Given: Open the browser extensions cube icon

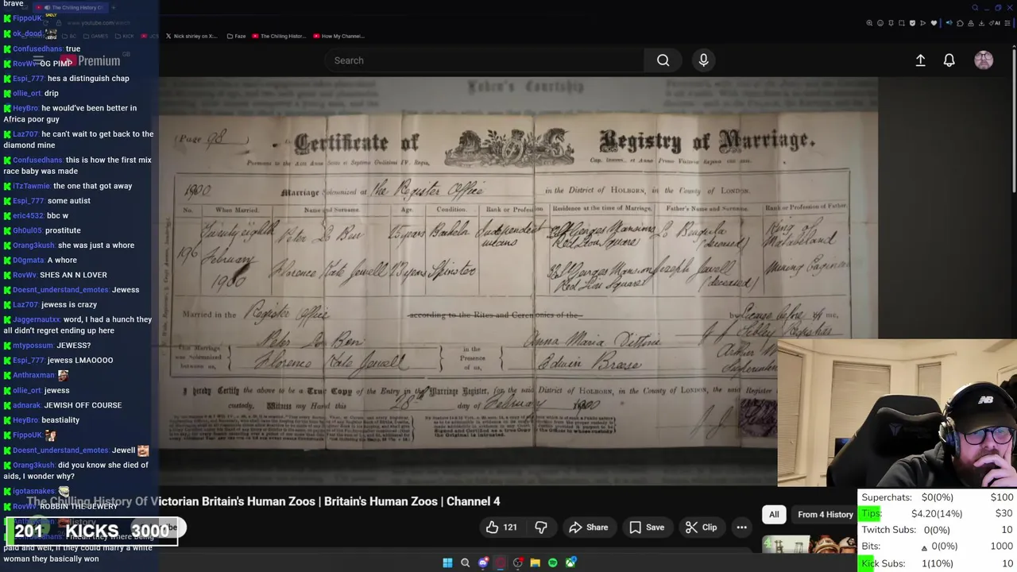Looking at the screenshot, I should point(960,23).
